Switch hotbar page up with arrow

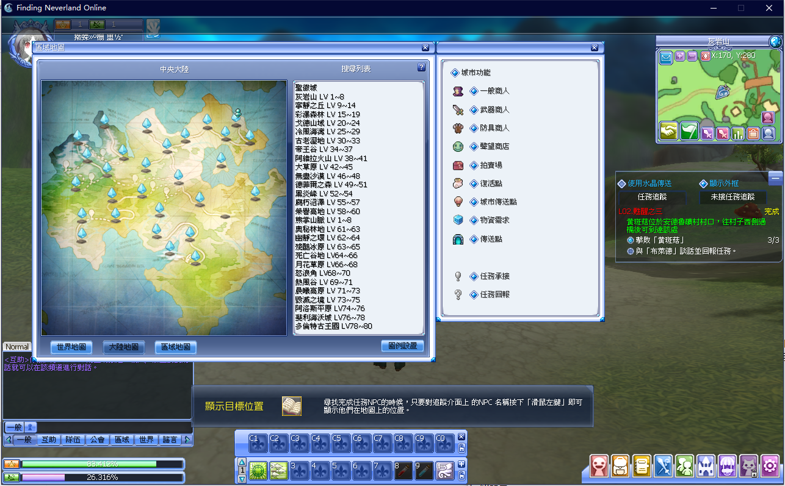[x=242, y=462]
